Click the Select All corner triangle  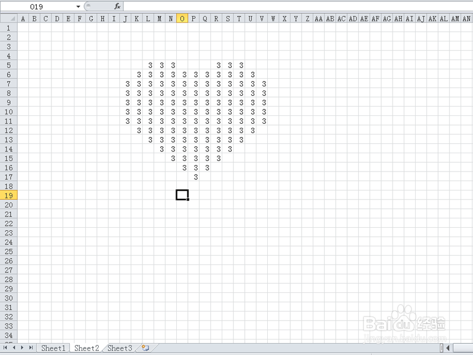pos(9,19)
